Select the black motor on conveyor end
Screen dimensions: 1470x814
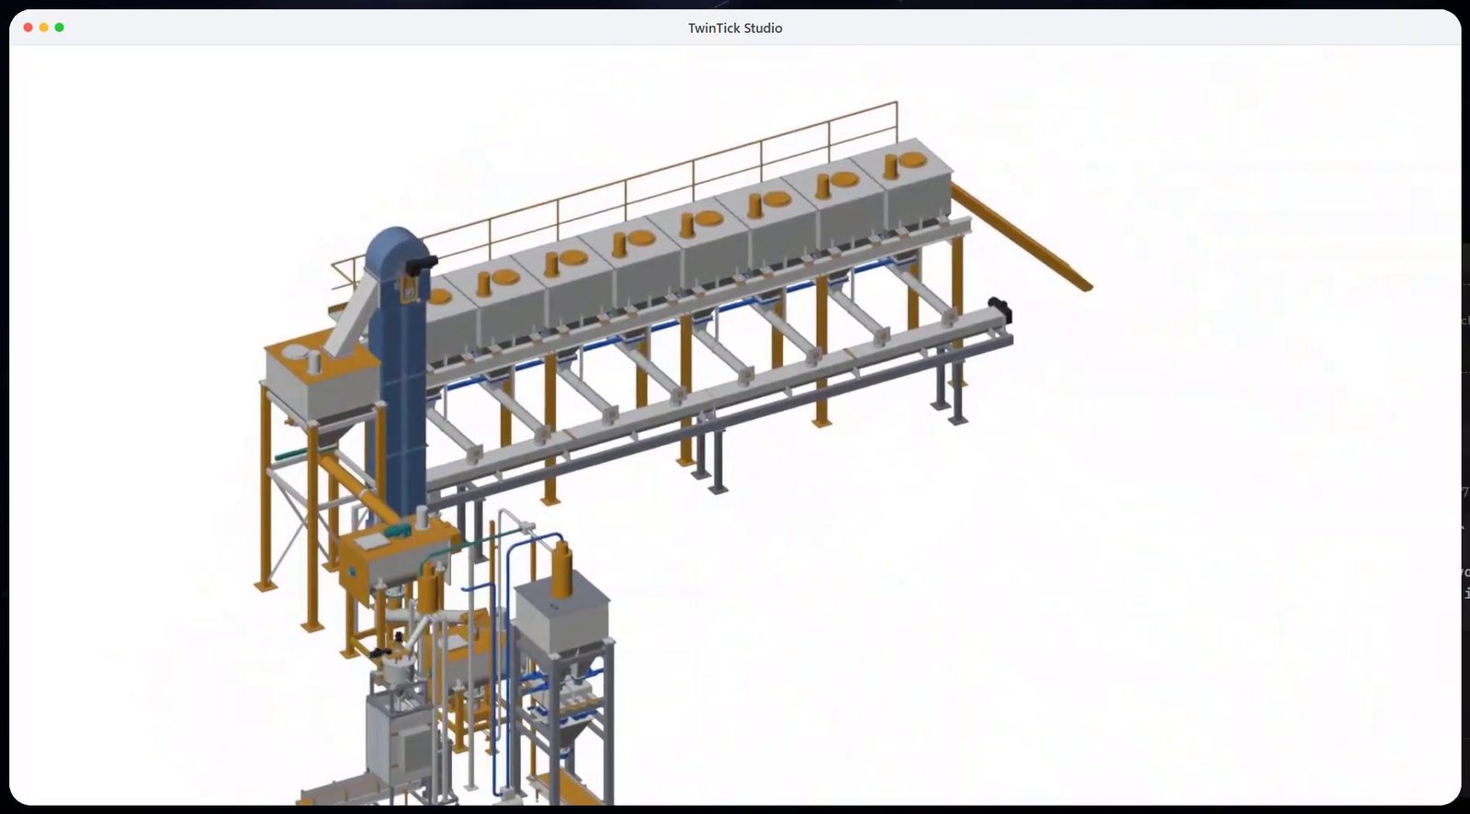coord(999,309)
